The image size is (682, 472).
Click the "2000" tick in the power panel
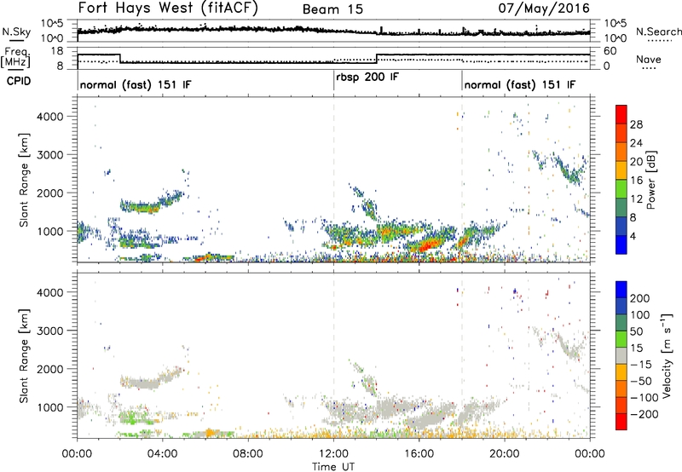(50, 193)
